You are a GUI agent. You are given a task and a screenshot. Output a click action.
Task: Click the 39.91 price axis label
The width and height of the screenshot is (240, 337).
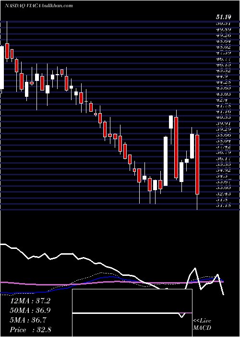pyautogui.click(x=223, y=123)
